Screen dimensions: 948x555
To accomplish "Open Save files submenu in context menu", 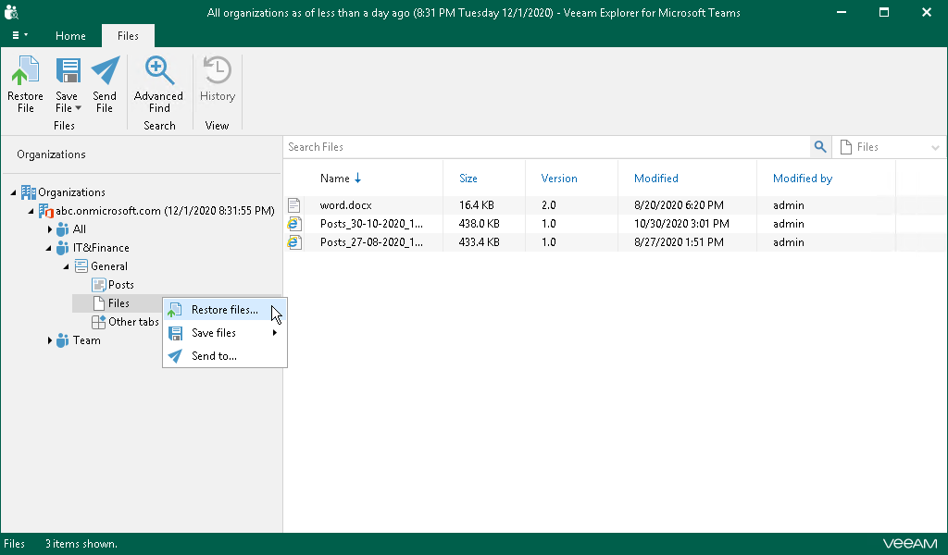I will tap(214, 333).
